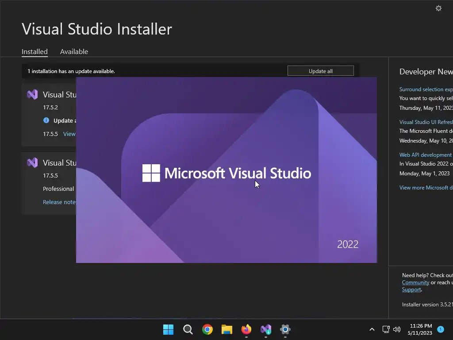Open the installer settings gear icon
The height and width of the screenshot is (340, 453).
pos(438,8)
